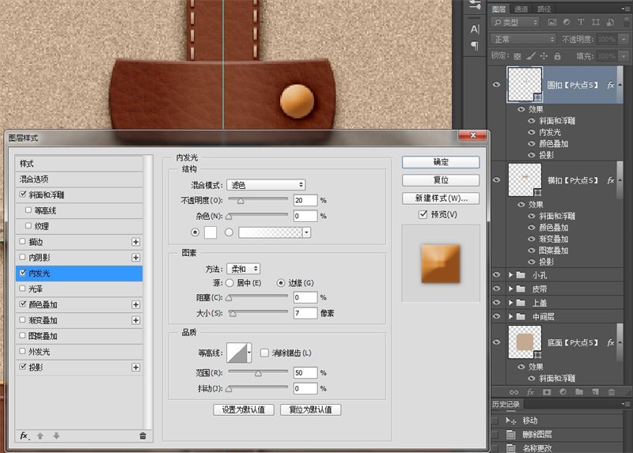Expand the 中间层 layer group
This screenshot has width=633, height=453.
coord(510,316)
